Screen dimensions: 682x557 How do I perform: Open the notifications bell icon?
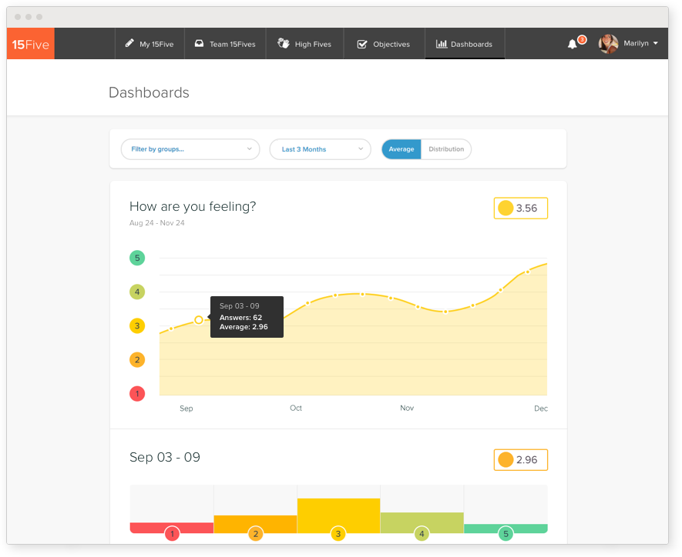(x=572, y=44)
